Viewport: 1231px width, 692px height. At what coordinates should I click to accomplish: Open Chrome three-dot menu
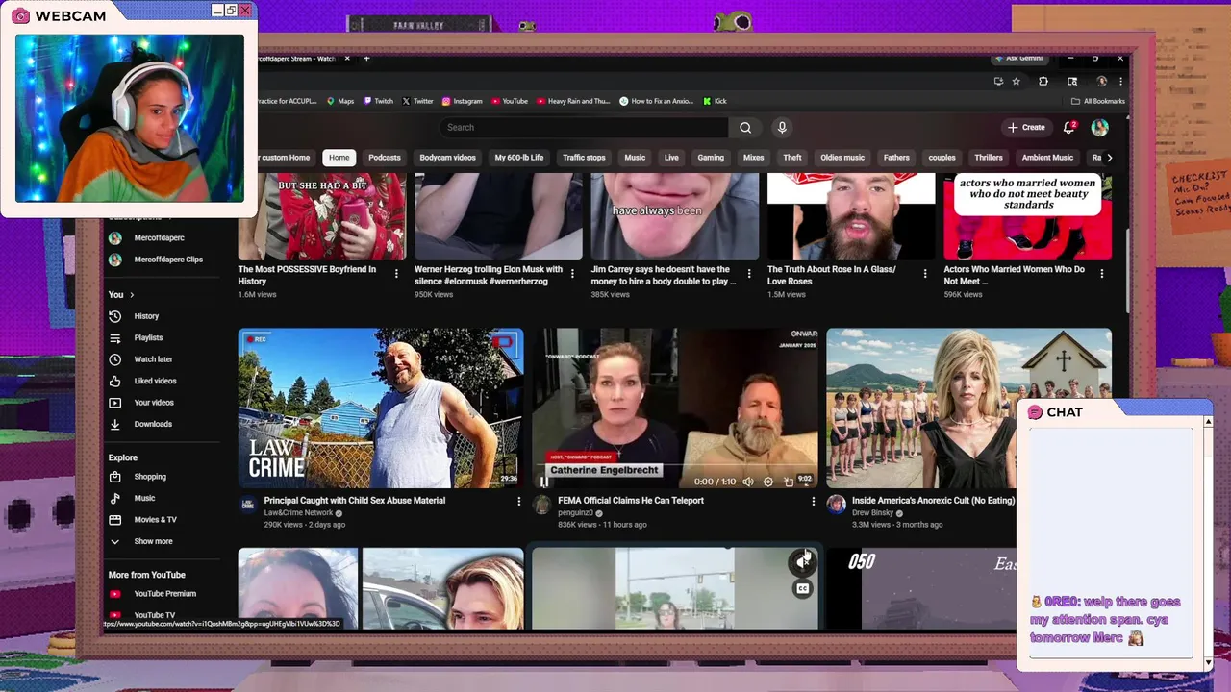pos(1120,82)
